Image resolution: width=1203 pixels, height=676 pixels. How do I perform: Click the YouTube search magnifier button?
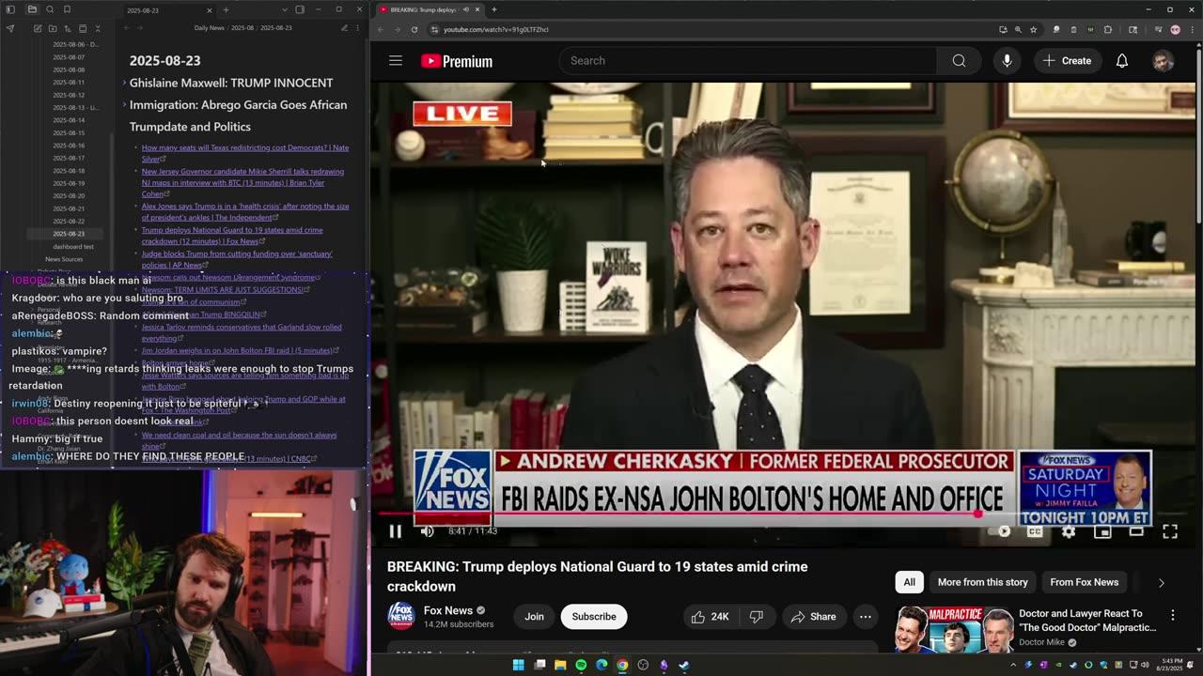(x=959, y=61)
